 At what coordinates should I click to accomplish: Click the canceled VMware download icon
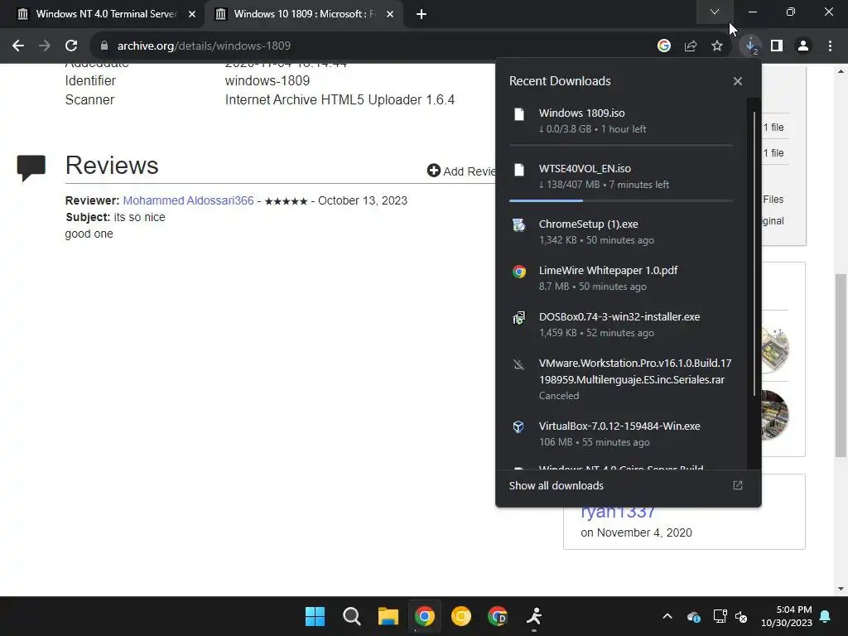point(519,364)
